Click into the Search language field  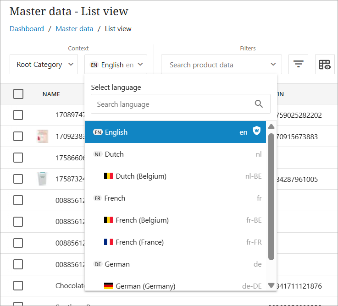[172, 104]
